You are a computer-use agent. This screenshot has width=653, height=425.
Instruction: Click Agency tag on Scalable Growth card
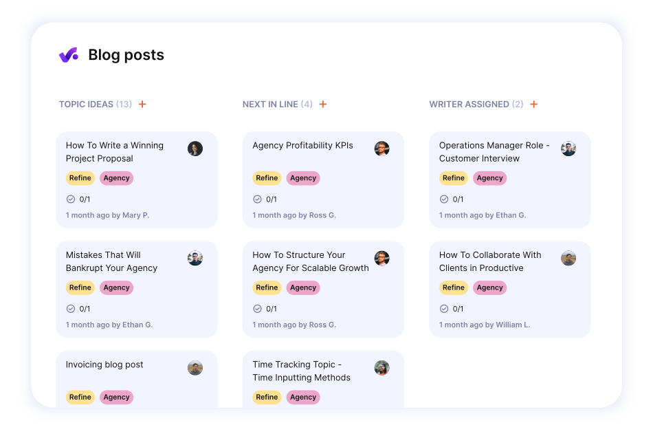(x=303, y=287)
